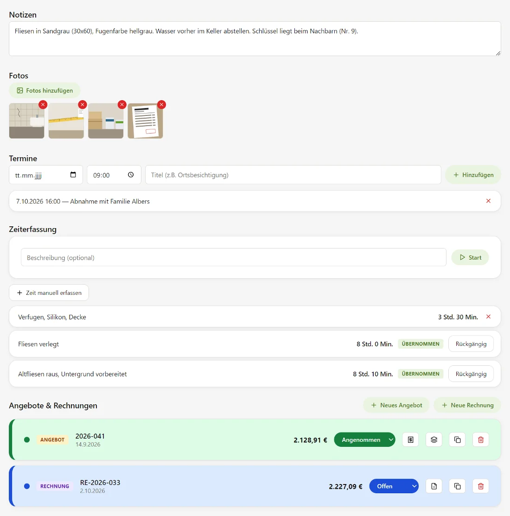Start the time tracker
The image size is (510, 516).
pos(470,257)
